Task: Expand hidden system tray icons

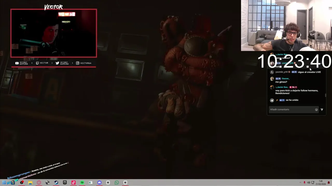Action: coord(300,183)
